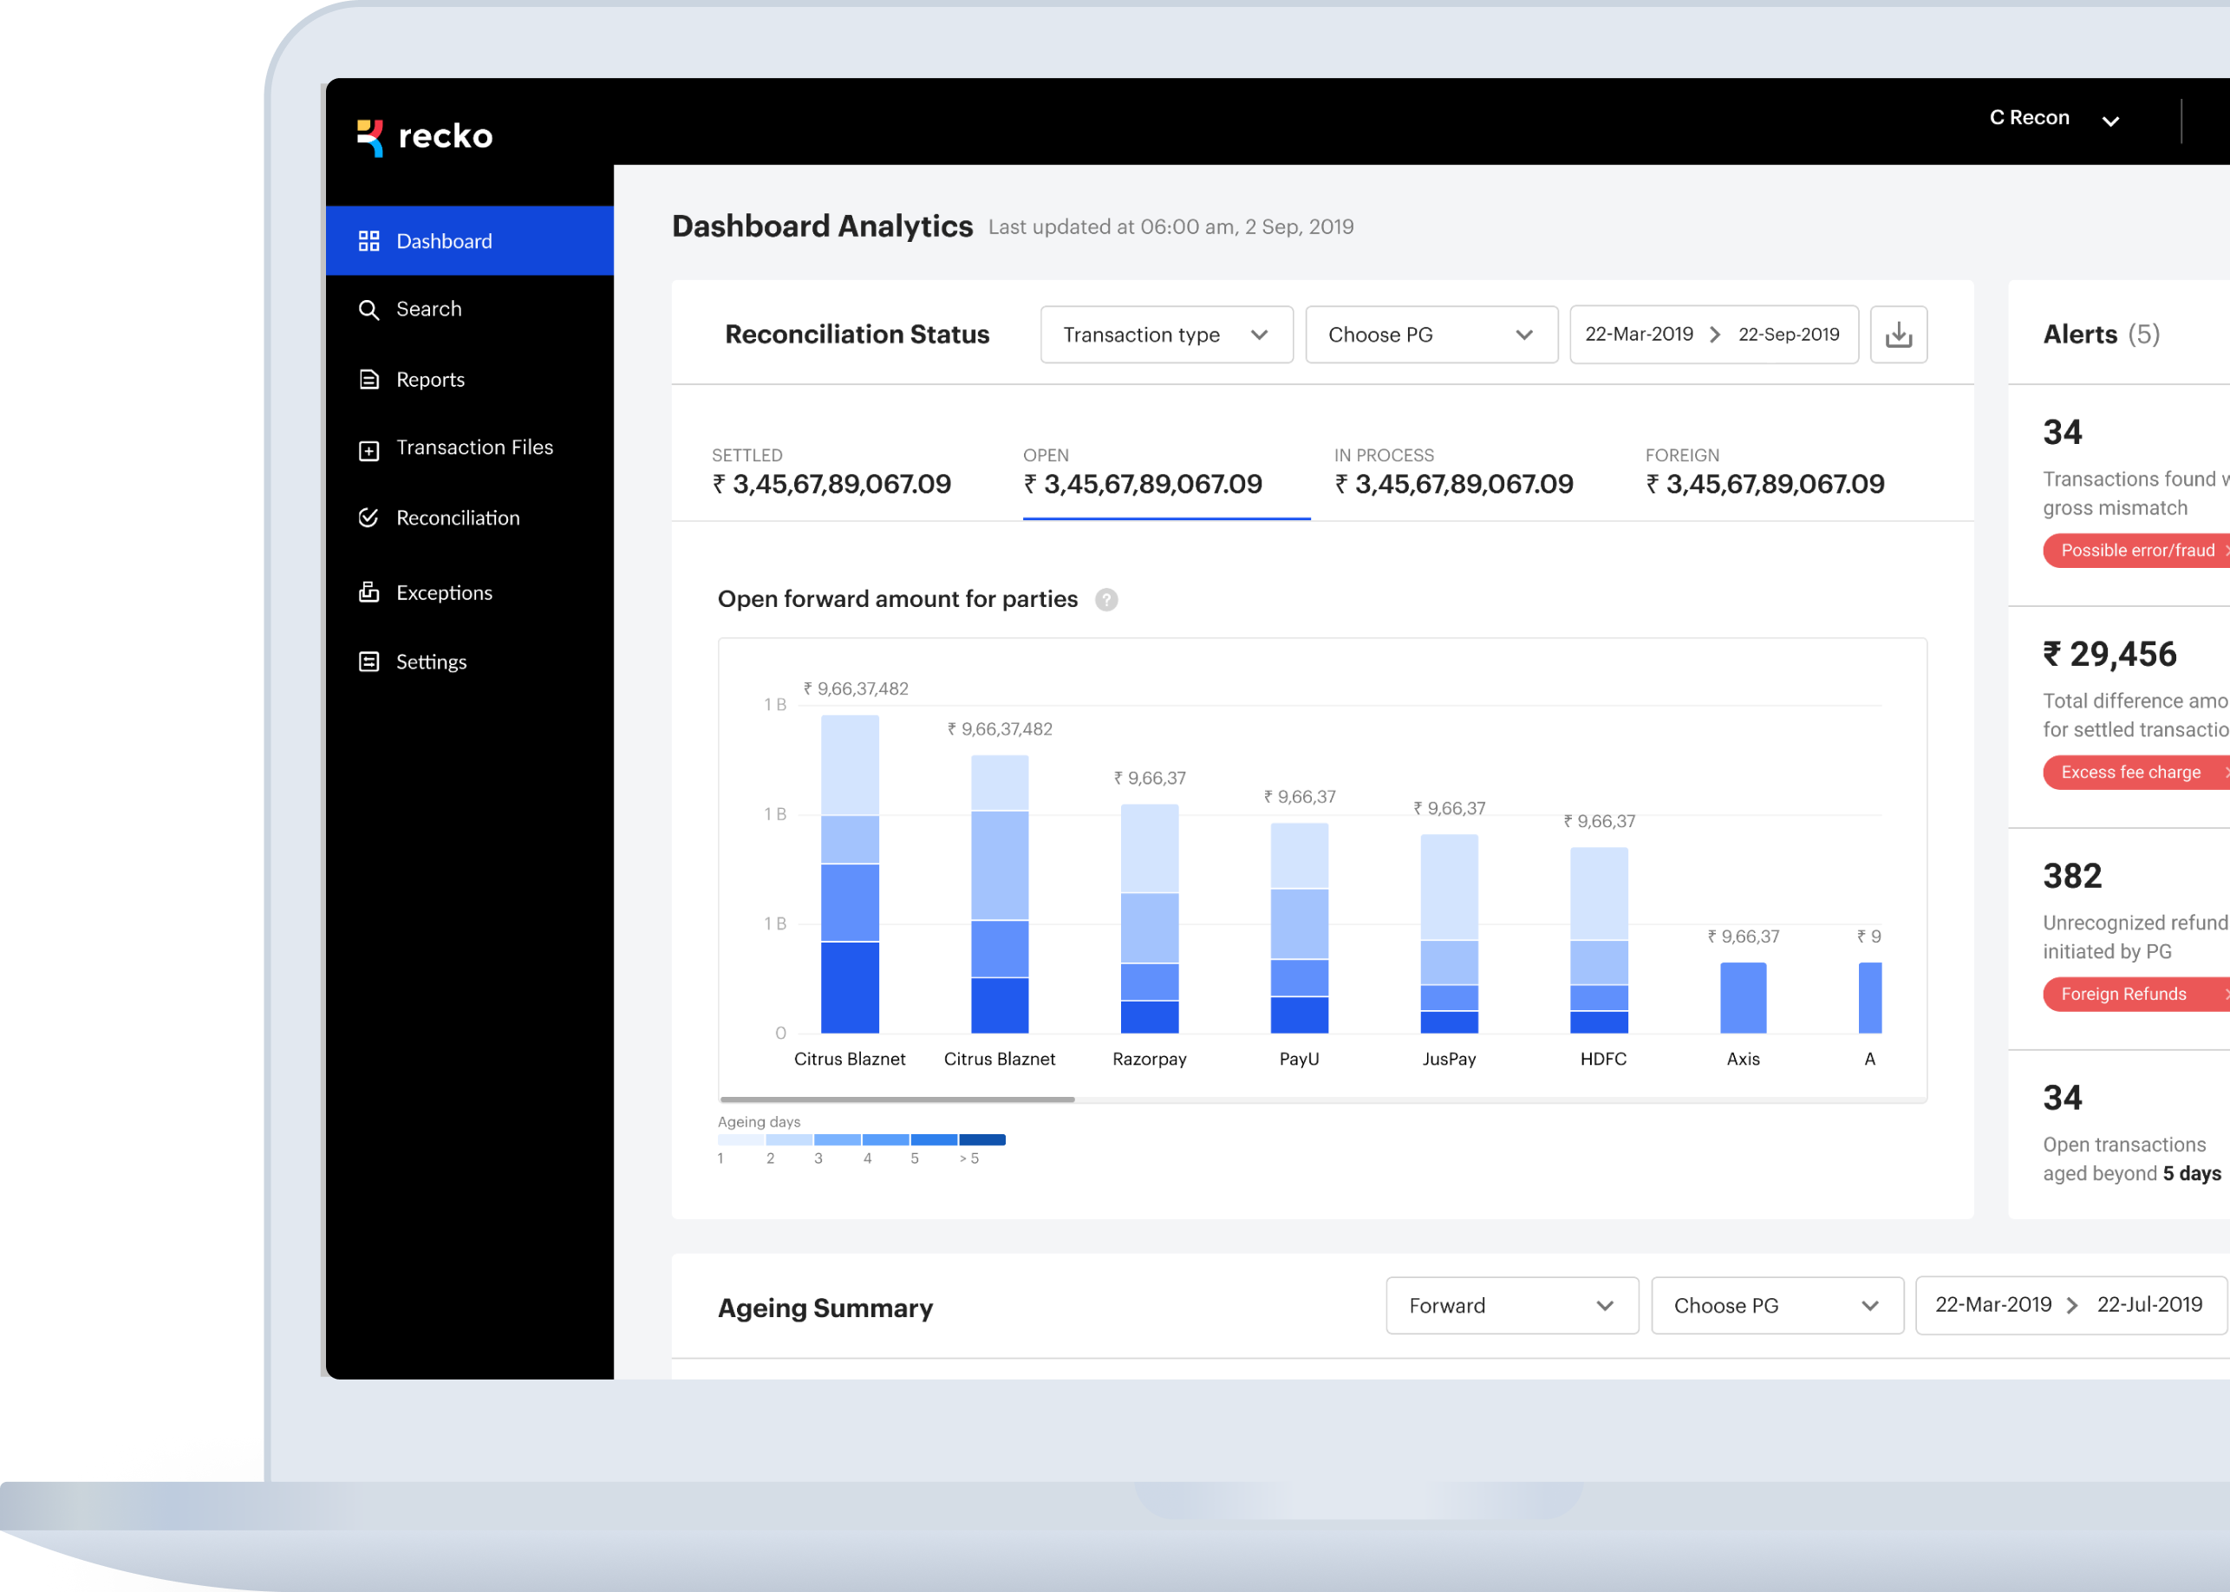Open Choose PG dropdown in Ageing Summary
The height and width of the screenshot is (1592, 2230).
[1777, 1306]
